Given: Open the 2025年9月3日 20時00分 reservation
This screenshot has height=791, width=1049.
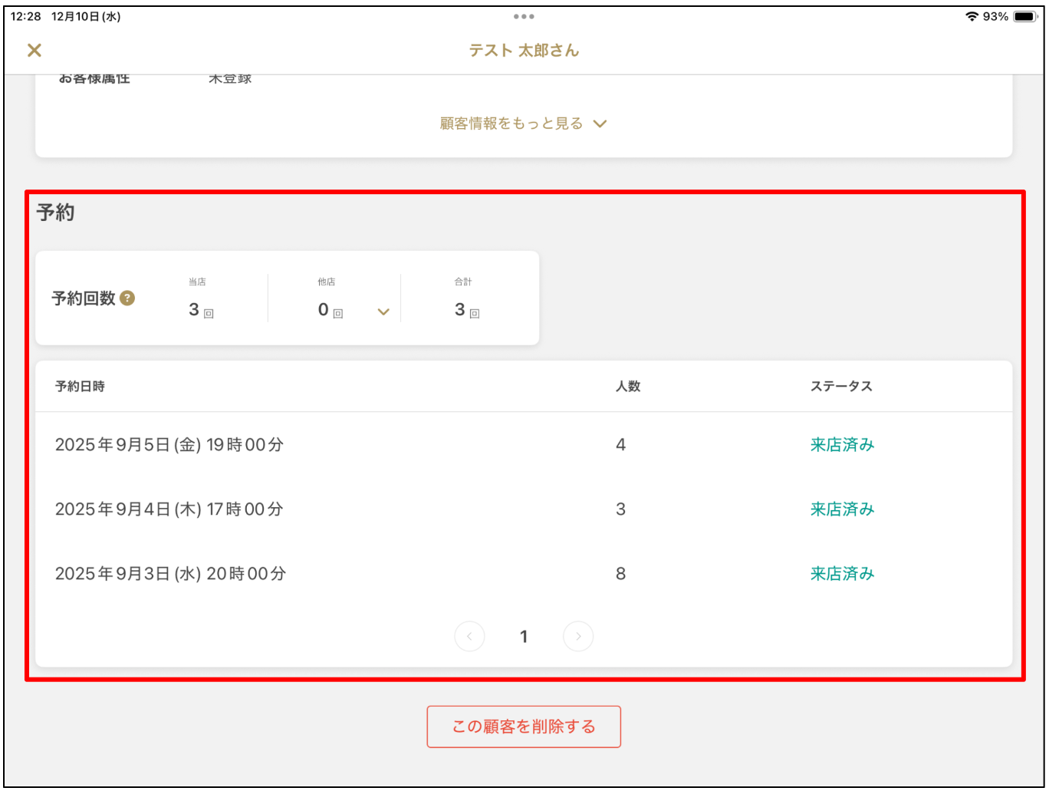Looking at the screenshot, I should tap(170, 574).
